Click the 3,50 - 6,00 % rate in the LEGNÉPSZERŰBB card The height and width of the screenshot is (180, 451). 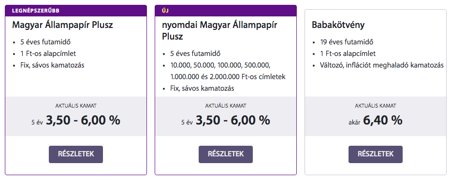coord(83,121)
